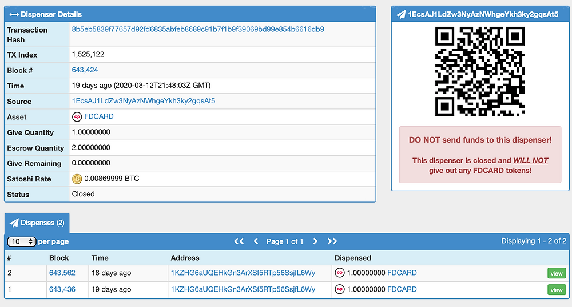Open the transaction hash link 8b5eb5839f...

(x=198, y=30)
